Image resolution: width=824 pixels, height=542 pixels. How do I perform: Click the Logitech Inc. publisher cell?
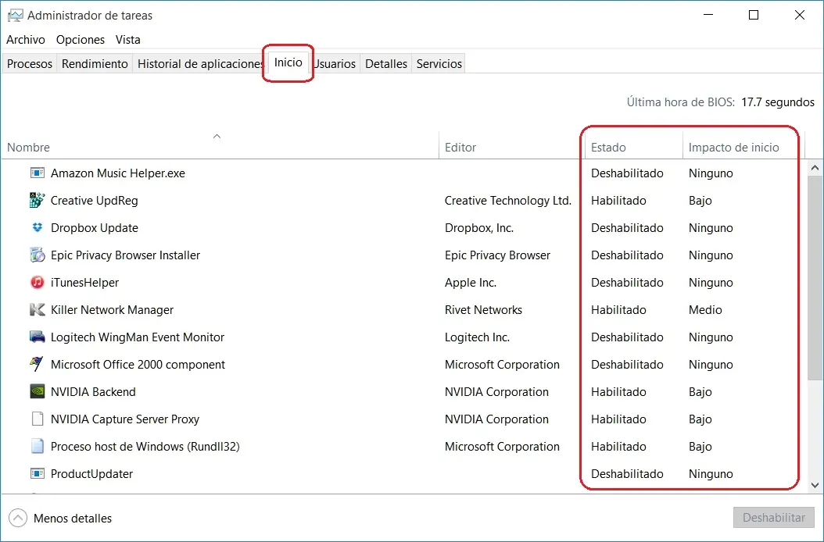click(x=477, y=337)
